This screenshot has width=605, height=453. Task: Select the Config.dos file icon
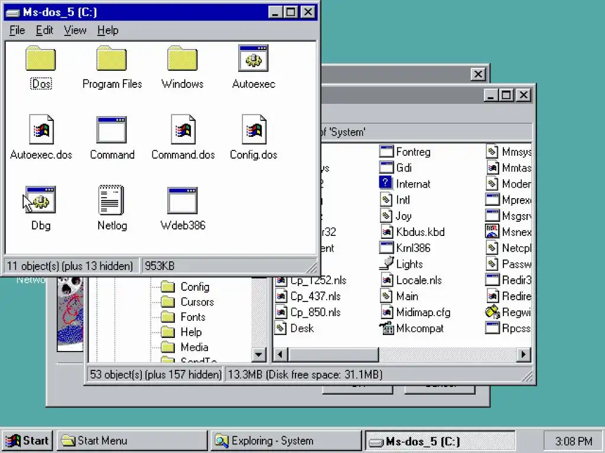[x=254, y=129]
